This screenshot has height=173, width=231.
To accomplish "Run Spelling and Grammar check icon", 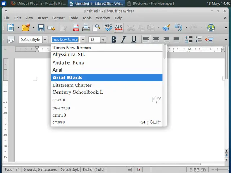I will click(108, 27).
